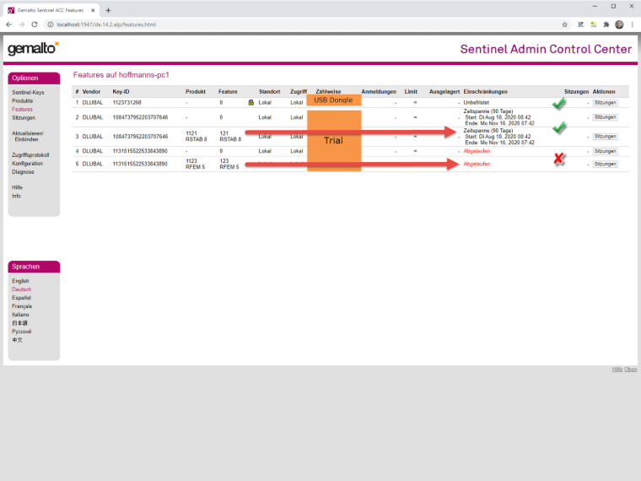Switch language to Español

pos(21,298)
